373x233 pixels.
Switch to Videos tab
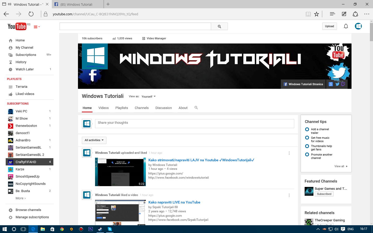(104, 108)
